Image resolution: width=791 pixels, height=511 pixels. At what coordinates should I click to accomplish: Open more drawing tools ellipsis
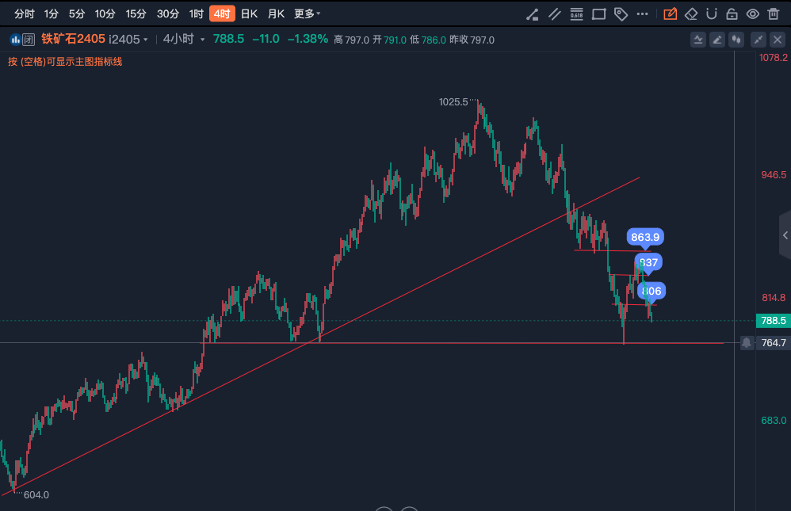tap(642, 14)
